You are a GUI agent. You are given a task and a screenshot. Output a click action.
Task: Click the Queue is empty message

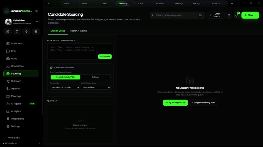(x=80, y=125)
